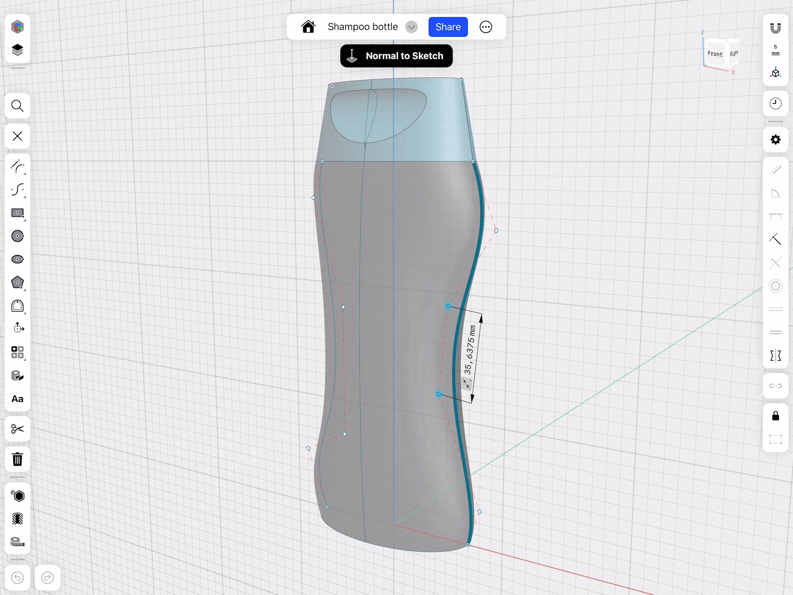Open the more options ellipsis menu
This screenshot has height=595, width=793.
tap(486, 27)
